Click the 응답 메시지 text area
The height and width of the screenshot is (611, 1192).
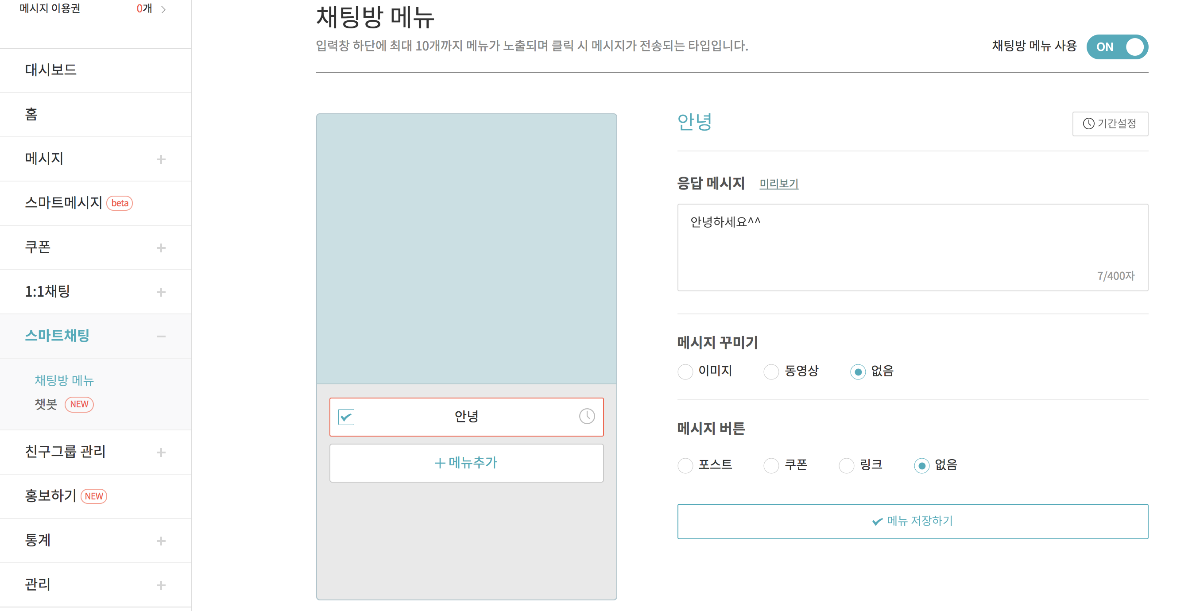[912, 247]
